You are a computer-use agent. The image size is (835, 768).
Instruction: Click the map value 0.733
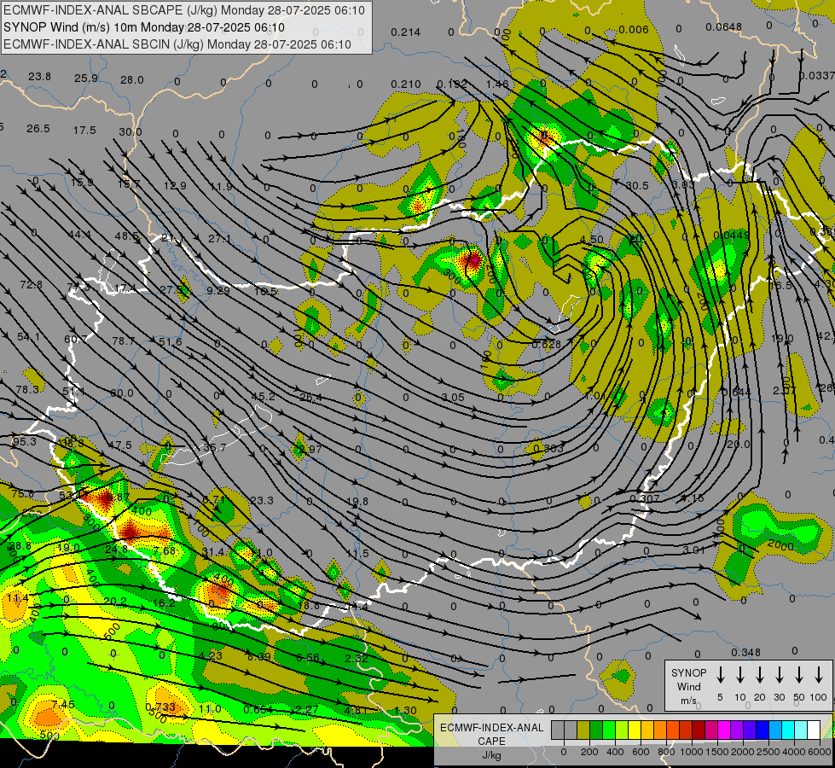pos(160,707)
